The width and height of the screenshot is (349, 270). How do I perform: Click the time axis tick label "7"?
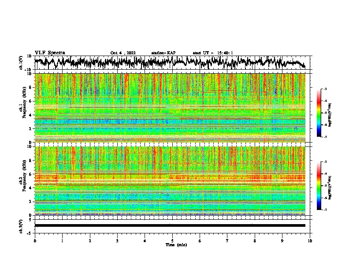227,241
